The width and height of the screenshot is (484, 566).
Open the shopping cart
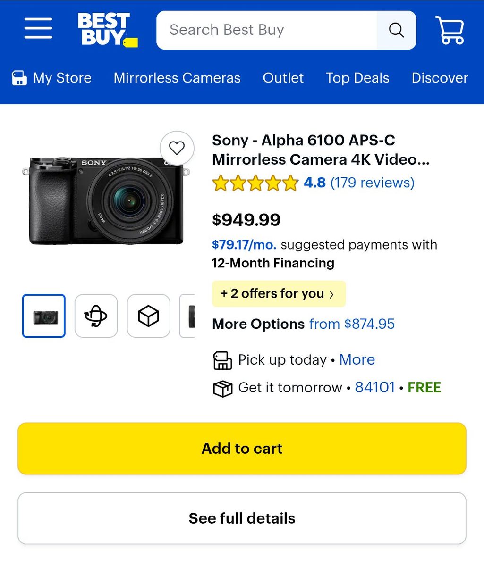pyautogui.click(x=450, y=30)
